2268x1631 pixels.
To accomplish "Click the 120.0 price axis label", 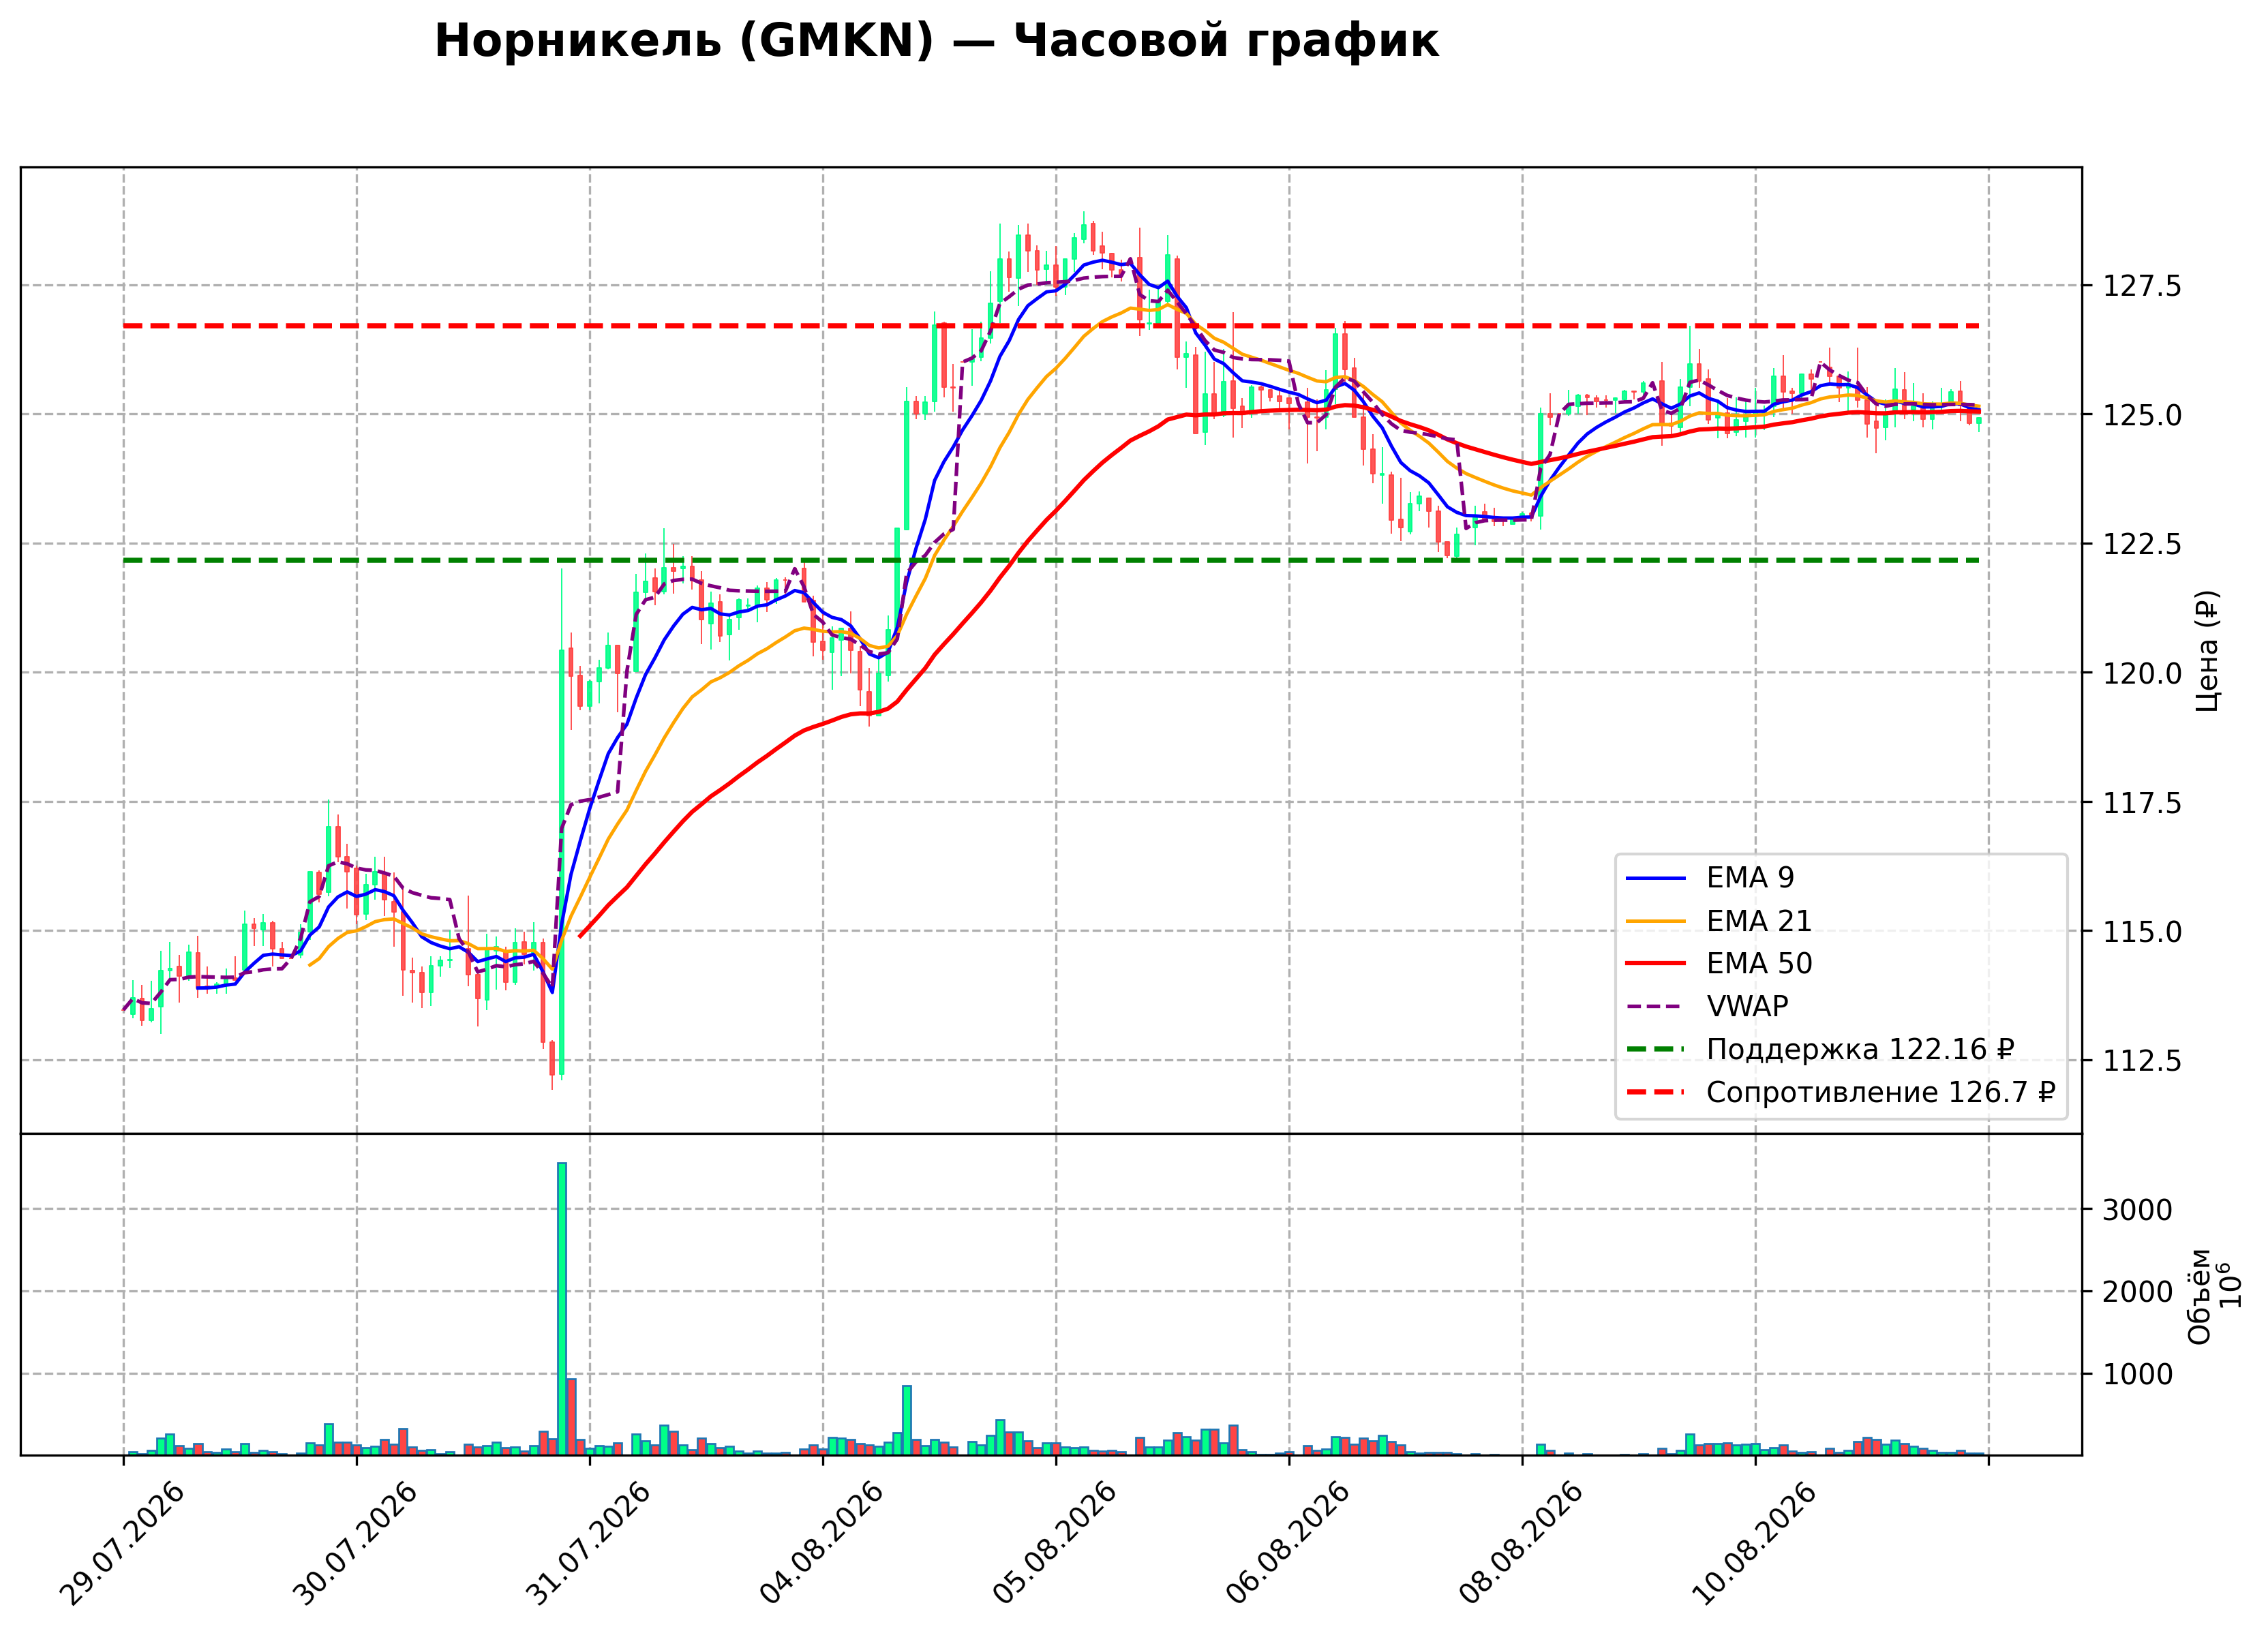I will click(x=2143, y=673).
